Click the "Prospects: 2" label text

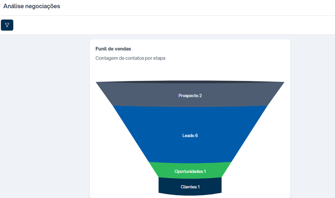pos(190,96)
